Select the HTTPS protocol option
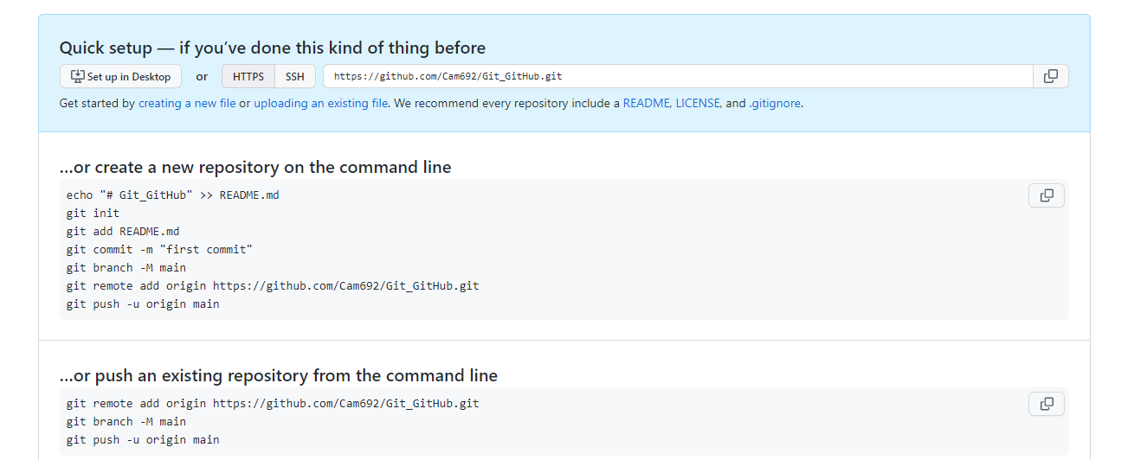This screenshot has height=460, width=1121. click(248, 76)
